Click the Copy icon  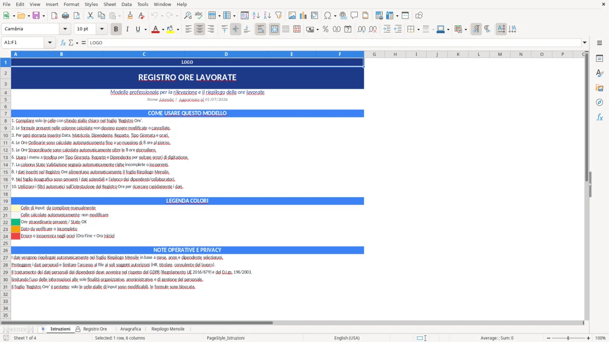pos(101,16)
